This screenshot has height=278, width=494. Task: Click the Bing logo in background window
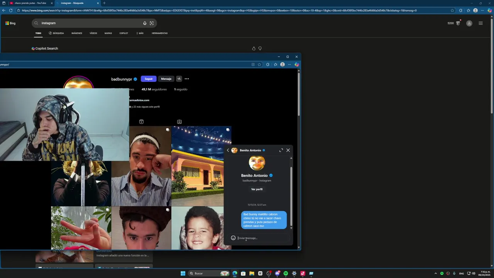(x=10, y=23)
